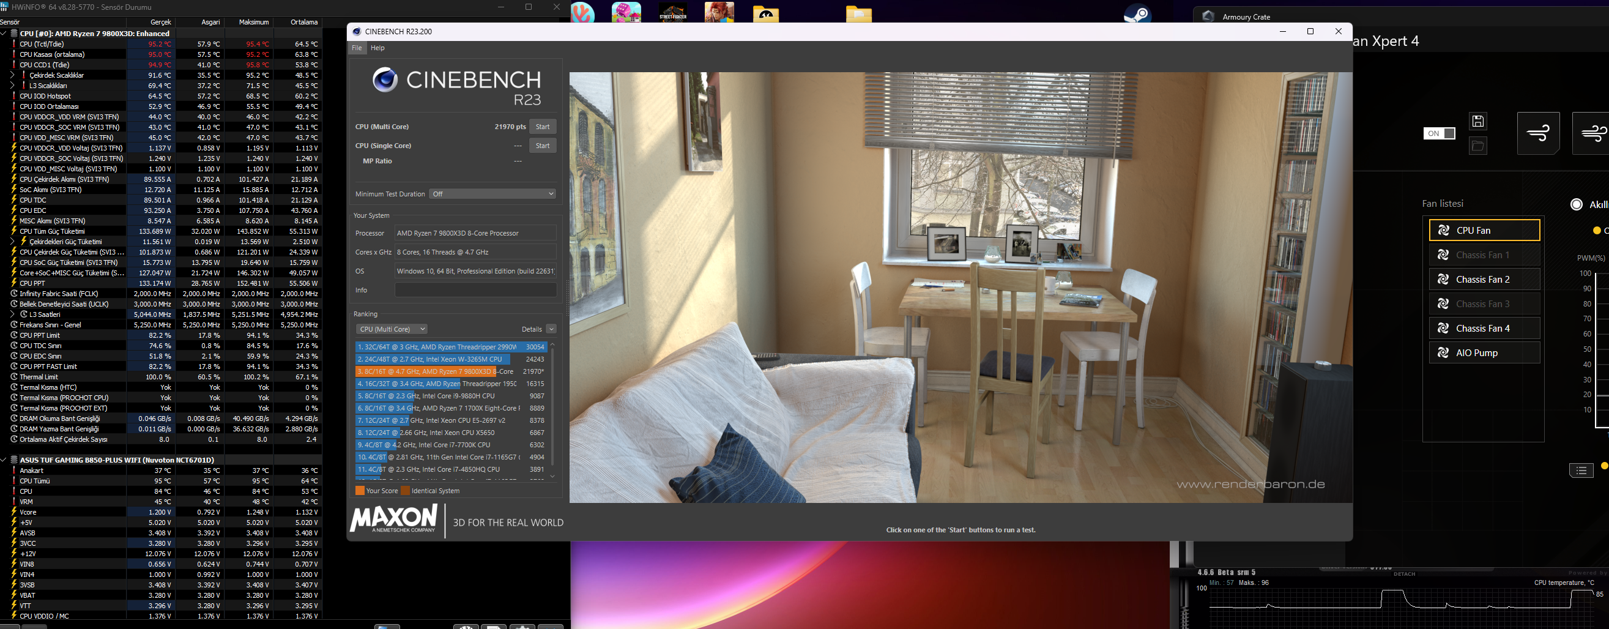Image resolution: width=1609 pixels, height=629 pixels.
Task: Click the pink coral app icon on the desktop
Action: point(583,12)
